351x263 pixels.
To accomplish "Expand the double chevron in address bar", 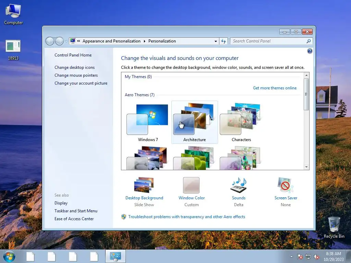I will 78,41.
